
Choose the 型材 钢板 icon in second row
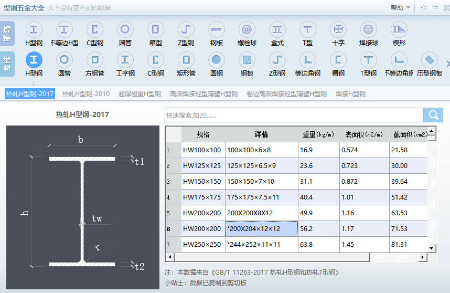pyautogui.click(x=247, y=60)
